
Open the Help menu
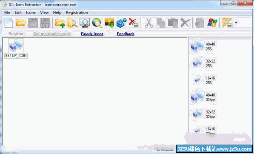pyautogui.click(x=57, y=12)
